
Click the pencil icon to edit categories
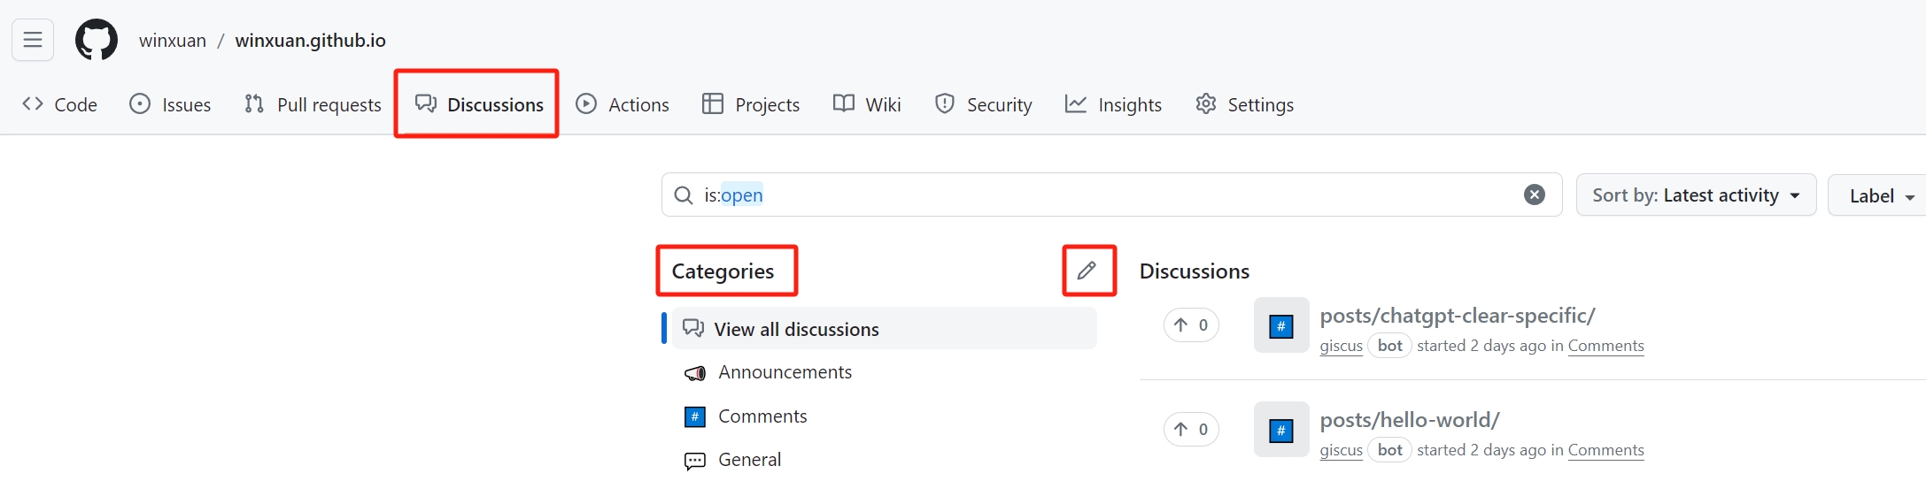pos(1087,271)
